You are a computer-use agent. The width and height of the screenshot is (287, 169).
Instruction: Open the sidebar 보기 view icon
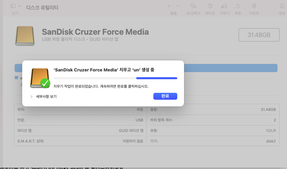click(13, 6)
